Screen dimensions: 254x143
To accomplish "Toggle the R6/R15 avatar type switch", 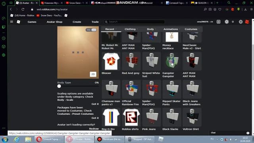I will [x=91, y=30].
